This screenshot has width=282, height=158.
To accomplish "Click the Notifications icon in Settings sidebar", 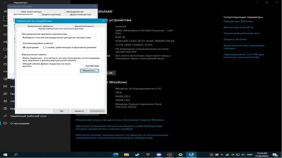I will (5, 49).
